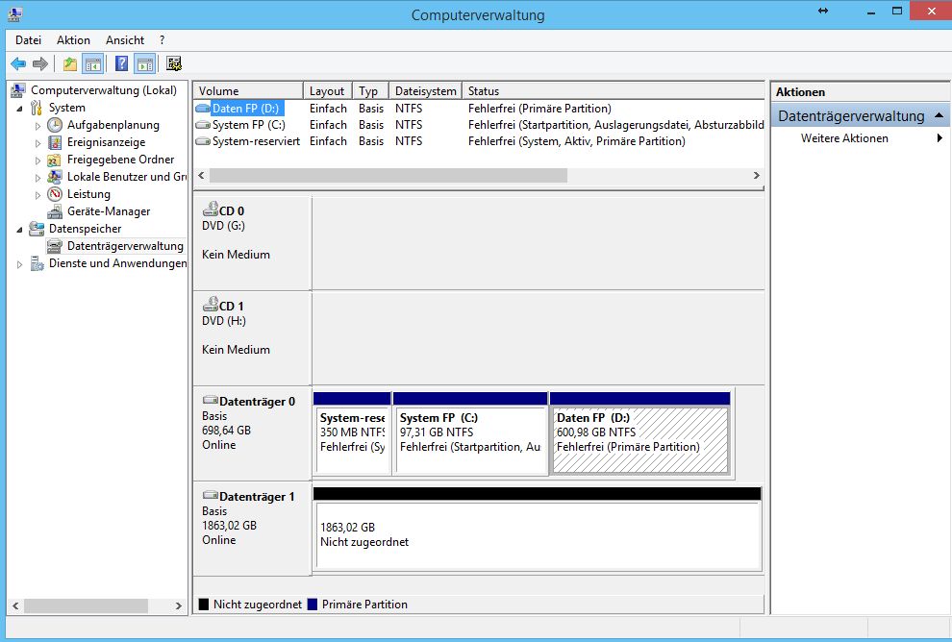Click the Datenspeicher icon
Screen dimensions: 952x642
tap(37, 229)
